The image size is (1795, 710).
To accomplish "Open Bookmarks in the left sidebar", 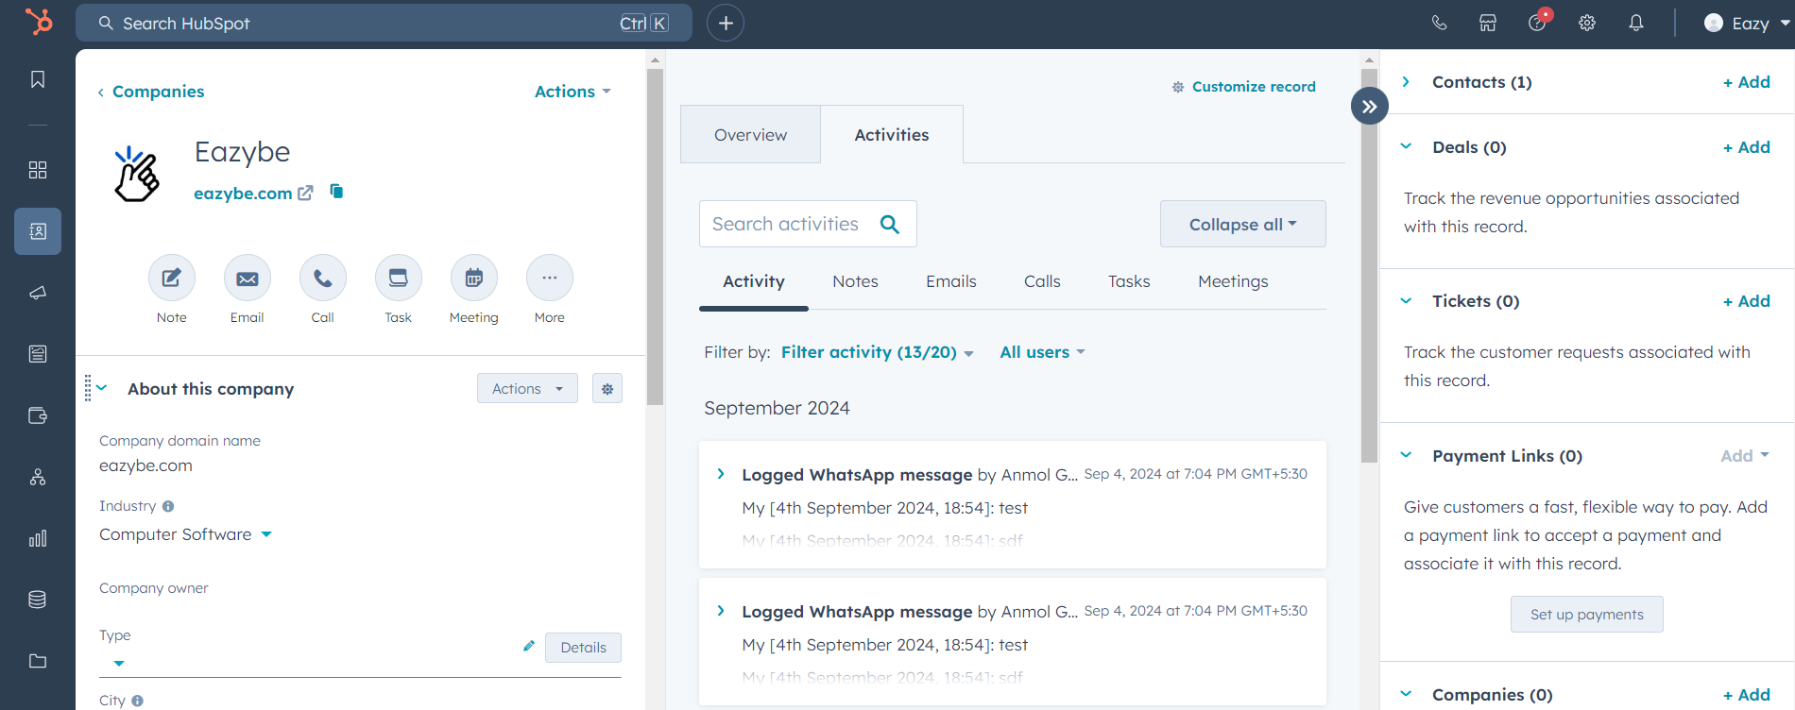I will [38, 79].
